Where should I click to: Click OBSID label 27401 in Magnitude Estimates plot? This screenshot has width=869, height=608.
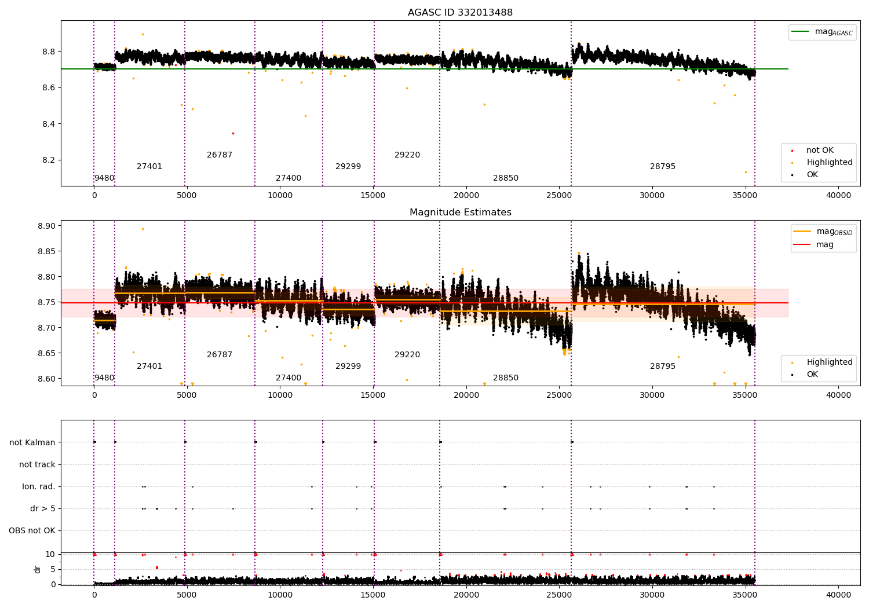coord(149,366)
